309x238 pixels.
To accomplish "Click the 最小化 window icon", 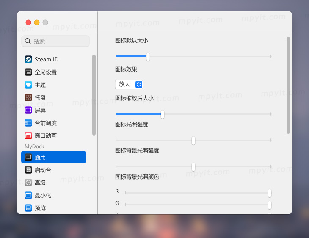I will pyautogui.click(x=28, y=195).
